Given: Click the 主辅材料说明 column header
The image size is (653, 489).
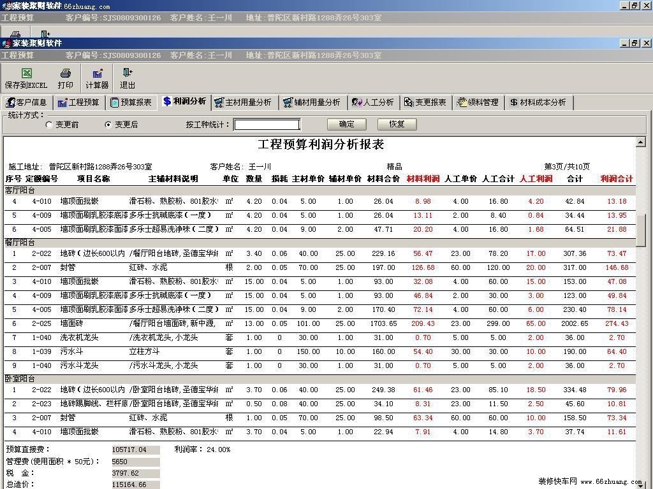Looking at the screenshot, I should coord(173,179).
